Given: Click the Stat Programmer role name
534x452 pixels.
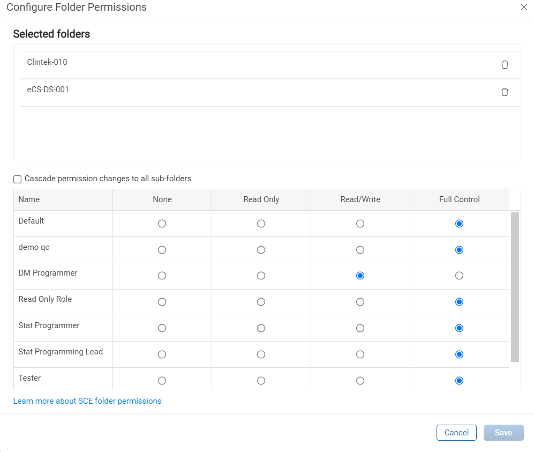Looking at the screenshot, I should coord(49,325).
